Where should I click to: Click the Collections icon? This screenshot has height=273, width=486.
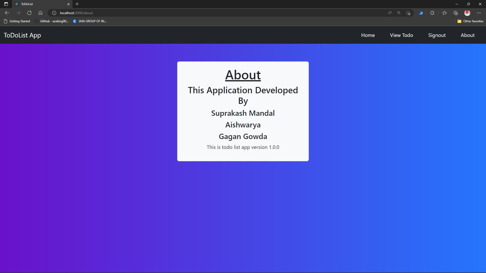point(456,13)
